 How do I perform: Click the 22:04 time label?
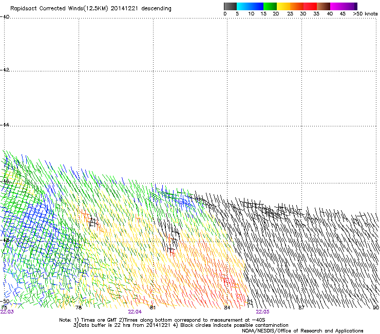tap(135, 312)
